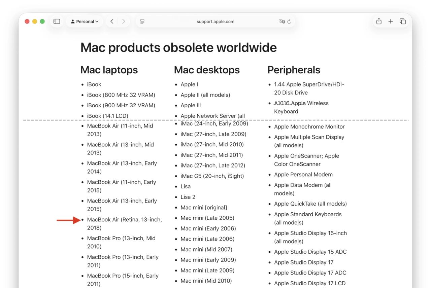431x288 pixels.
Task: Select MacBook Air (11-inch, Early 2015)
Action: point(122,186)
